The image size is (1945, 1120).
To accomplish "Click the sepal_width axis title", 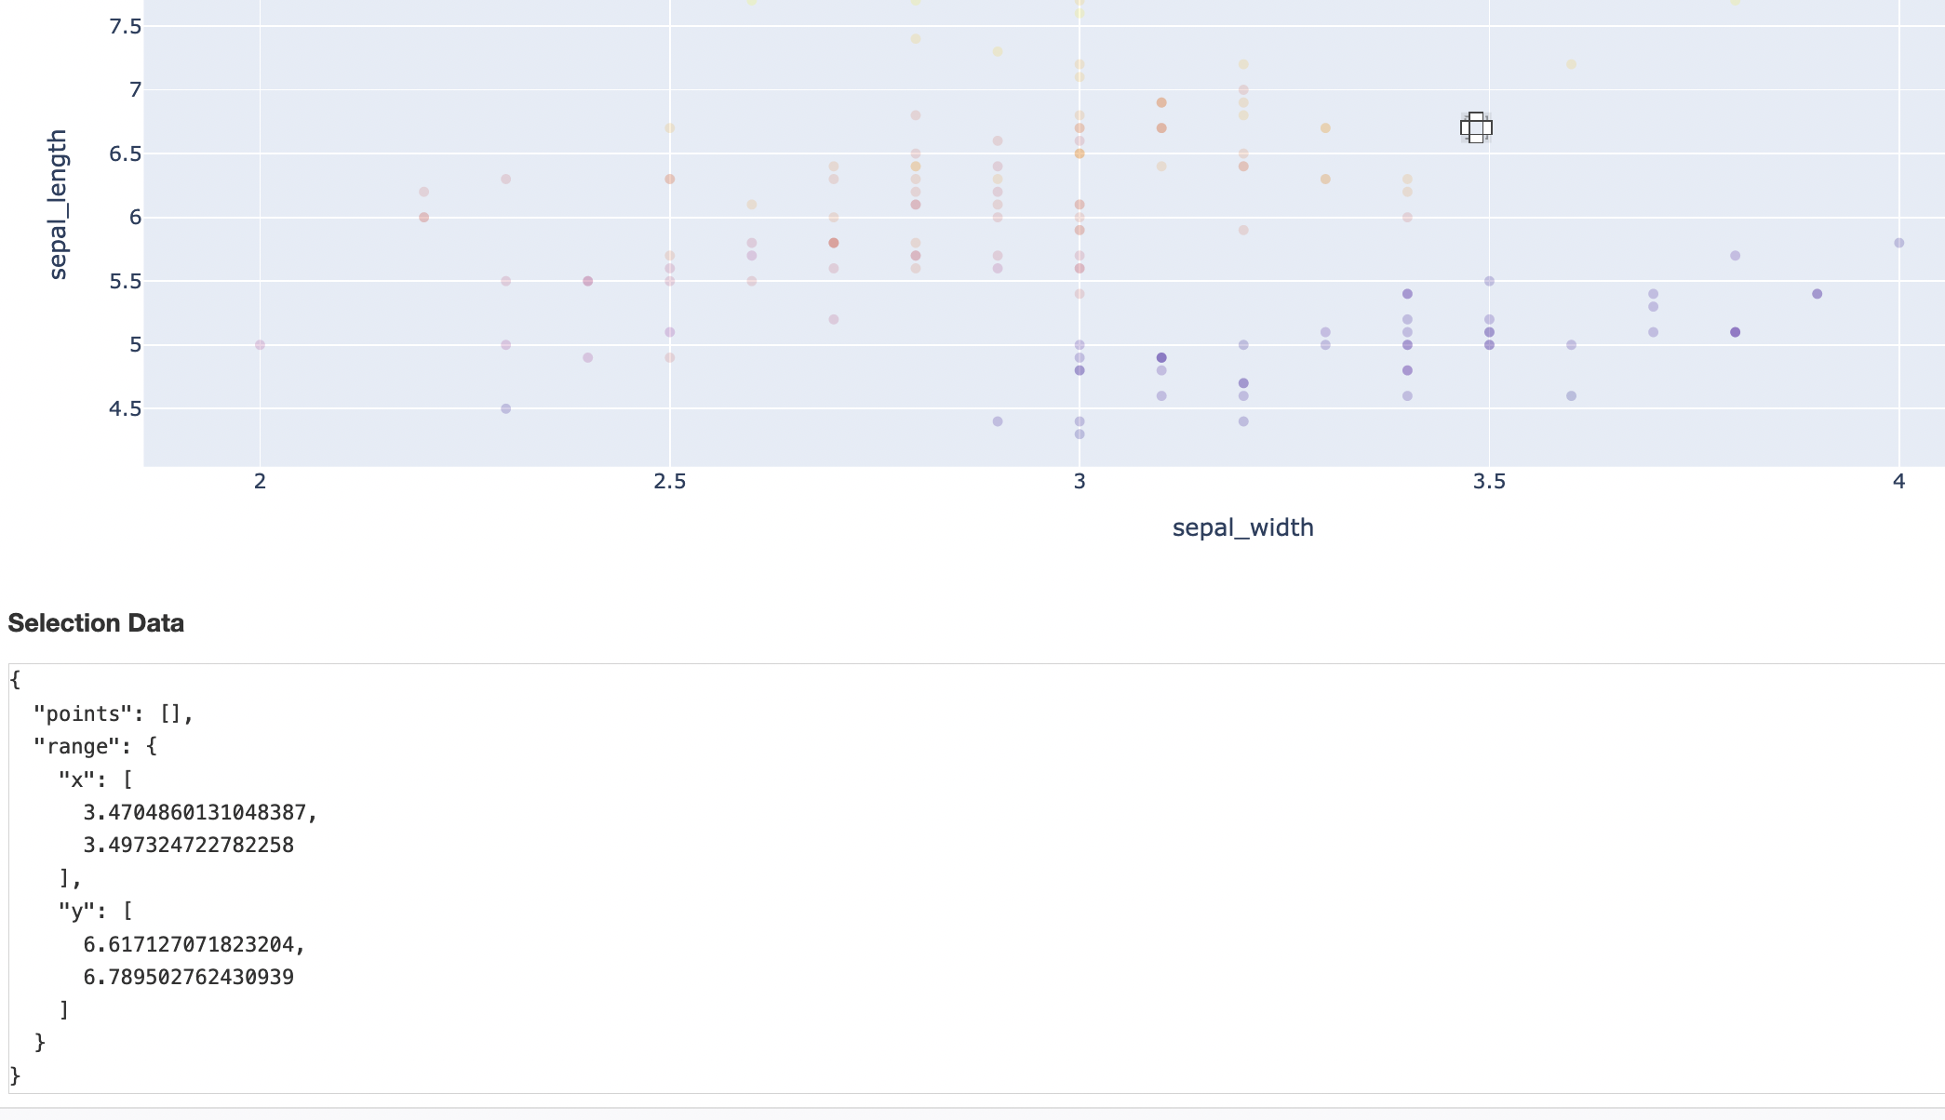I will (1243, 527).
